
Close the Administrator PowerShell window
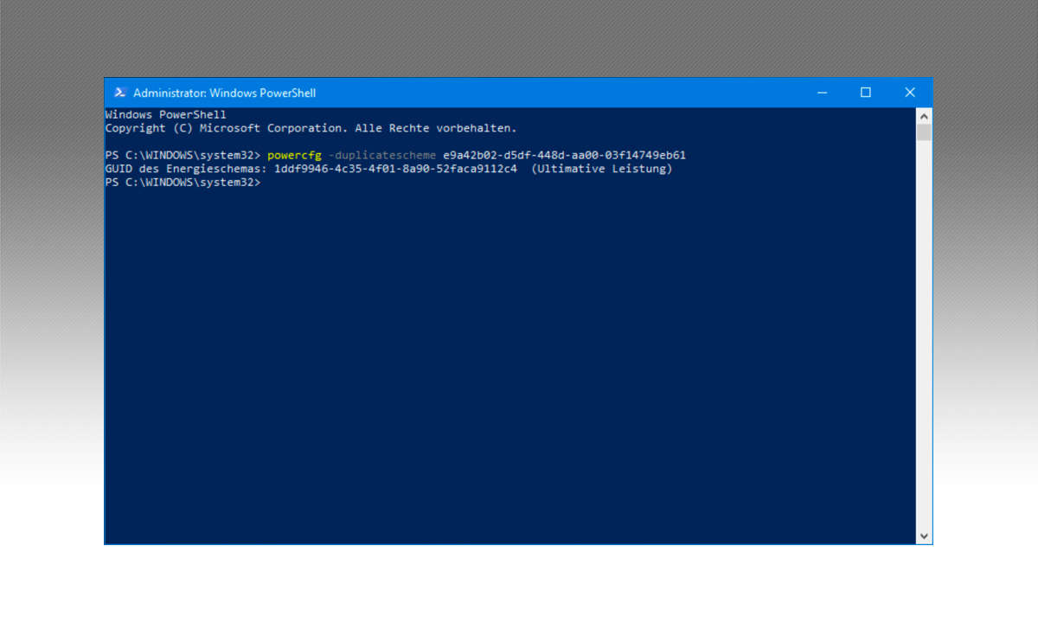[910, 93]
